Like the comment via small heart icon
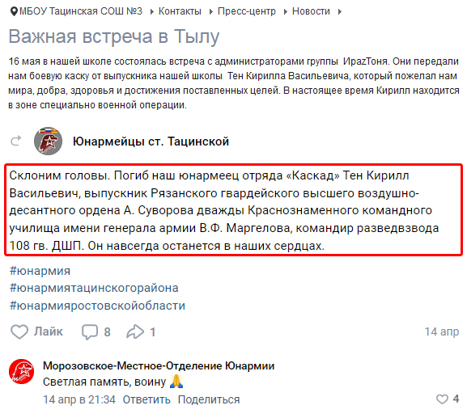467x418 pixels. pos(442,399)
